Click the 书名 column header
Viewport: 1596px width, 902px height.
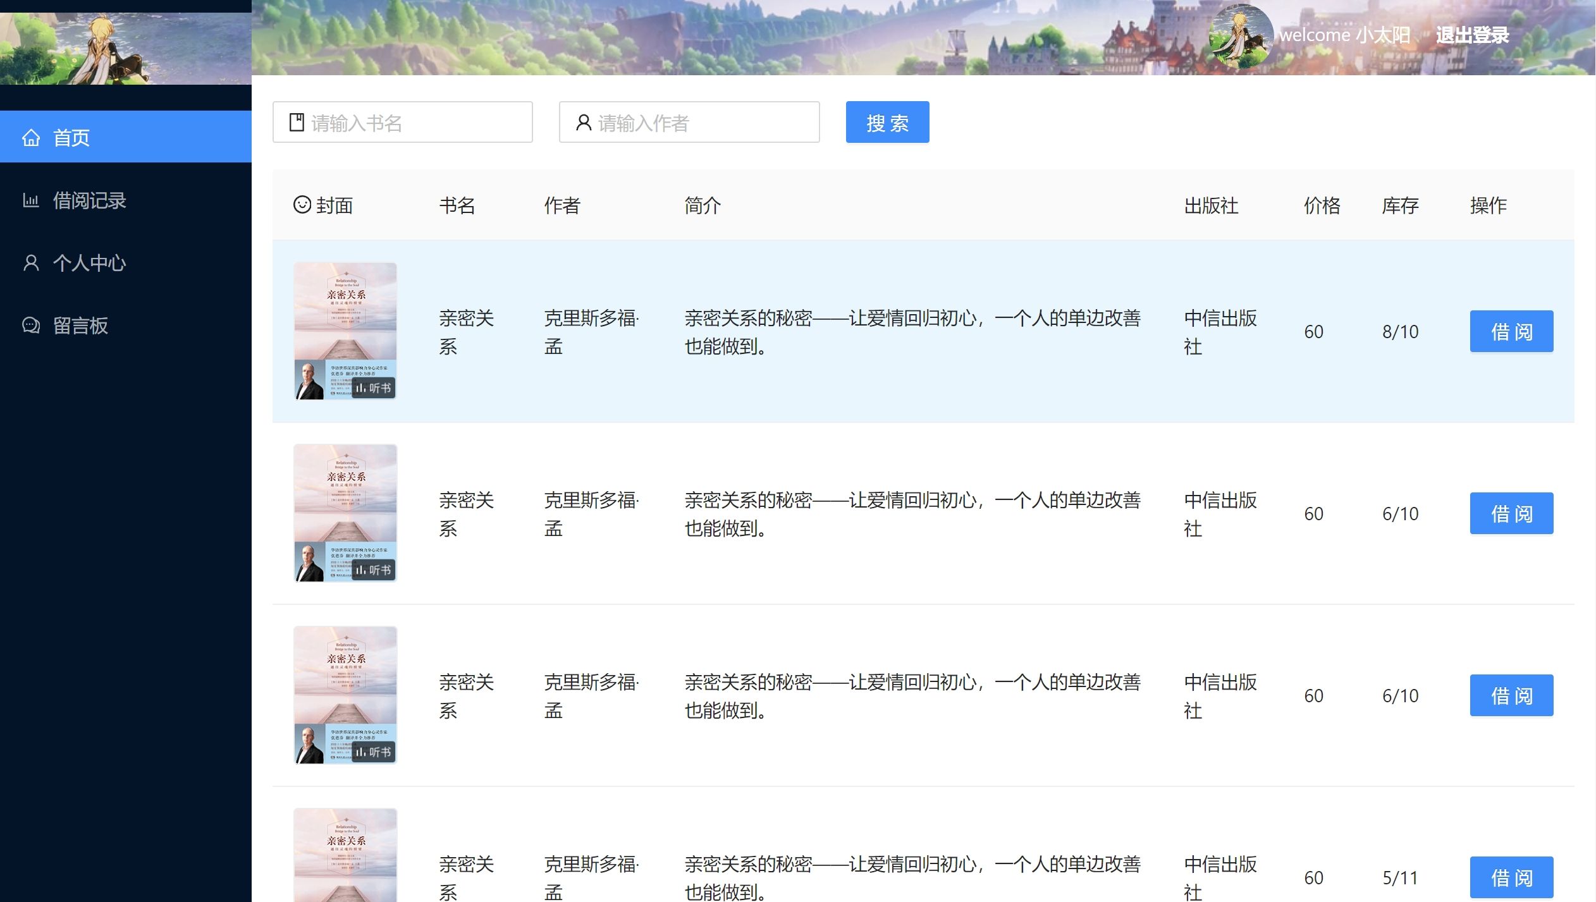point(457,205)
